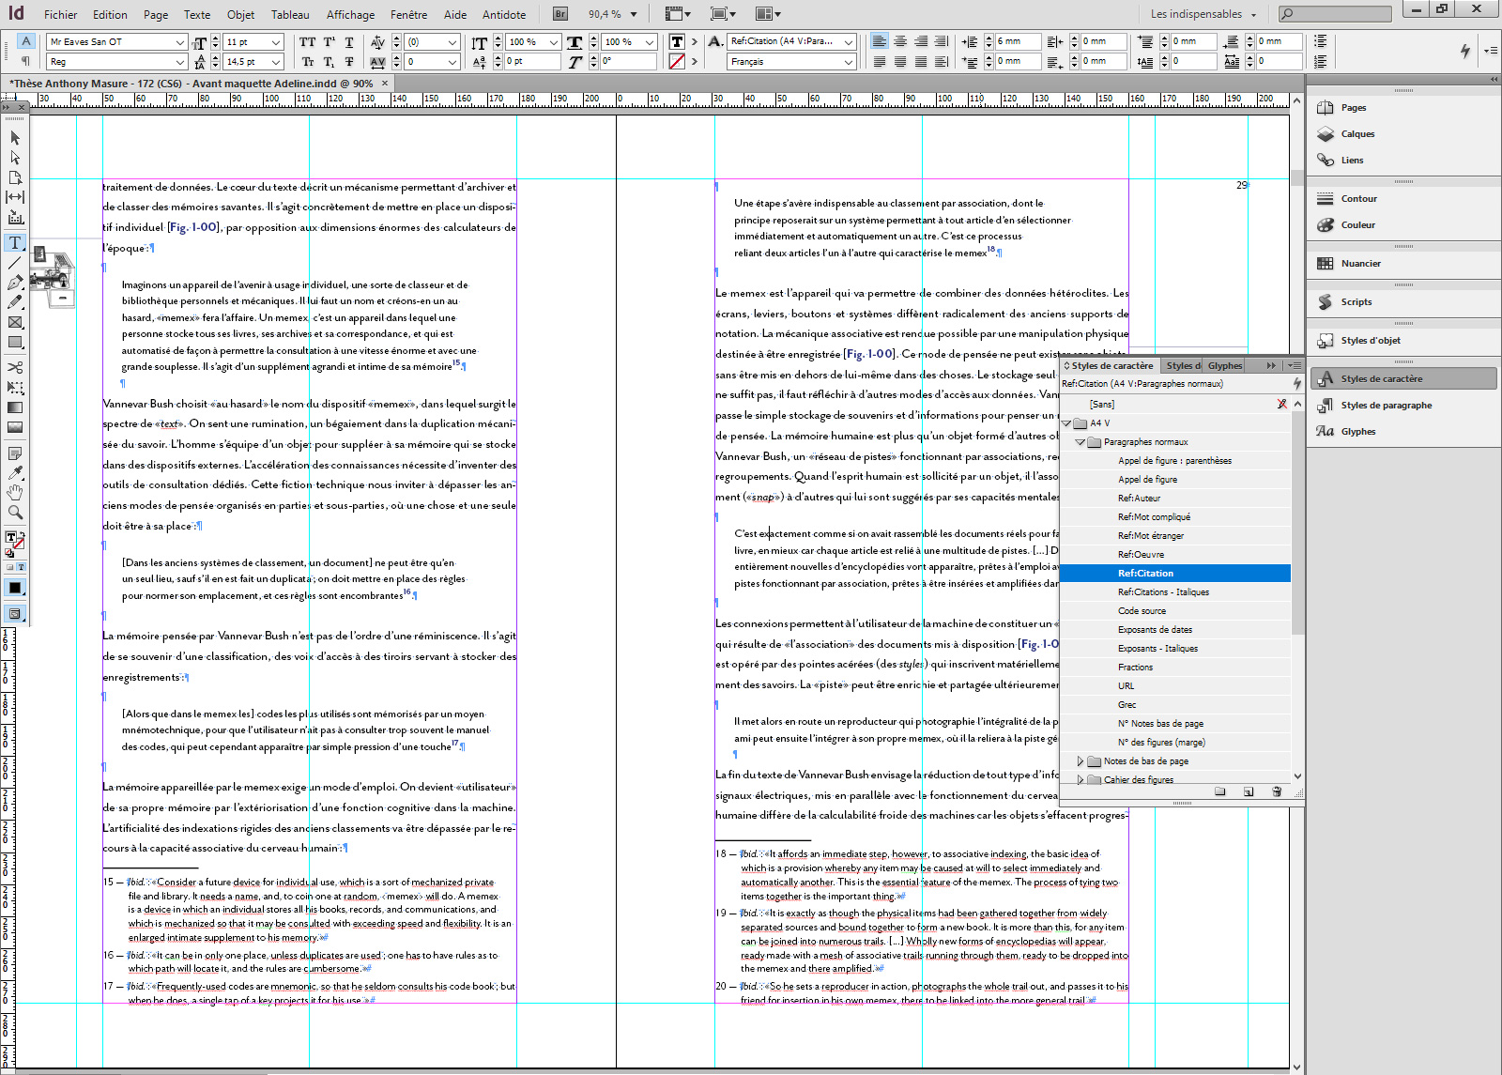Open language dropdown Français

tap(849, 62)
